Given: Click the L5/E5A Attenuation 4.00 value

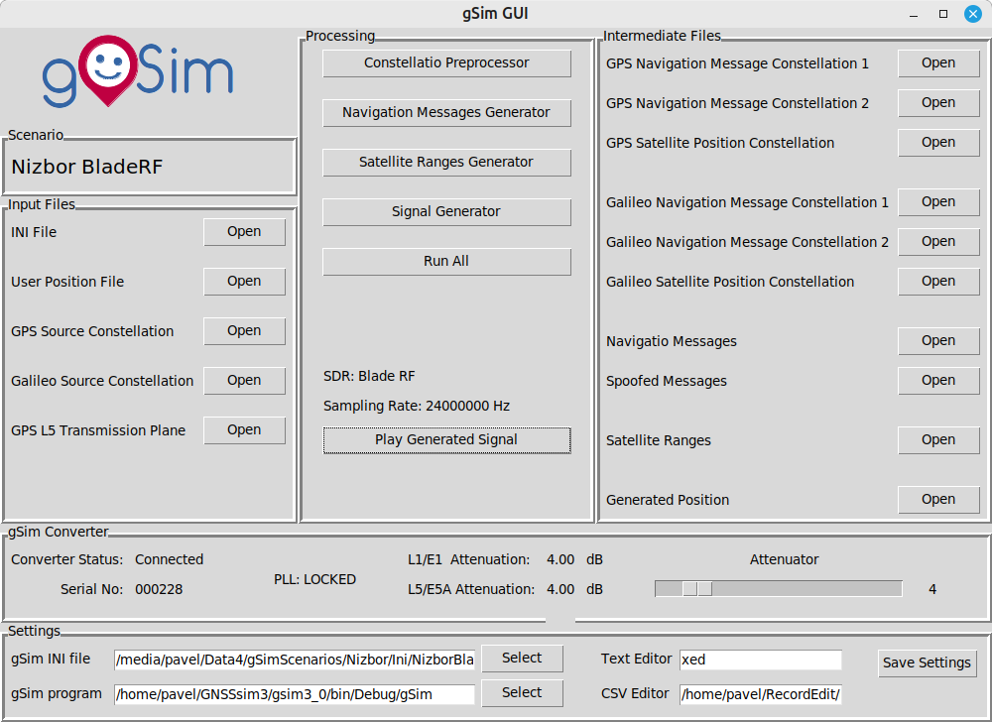Looking at the screenshot, I should point(560,589).
